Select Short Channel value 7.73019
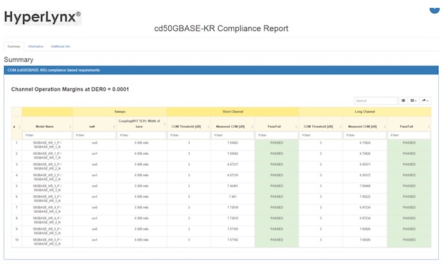 (x=233, y=218)
